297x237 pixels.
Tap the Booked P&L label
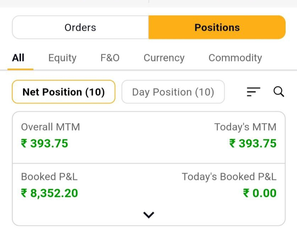(49, 177)
